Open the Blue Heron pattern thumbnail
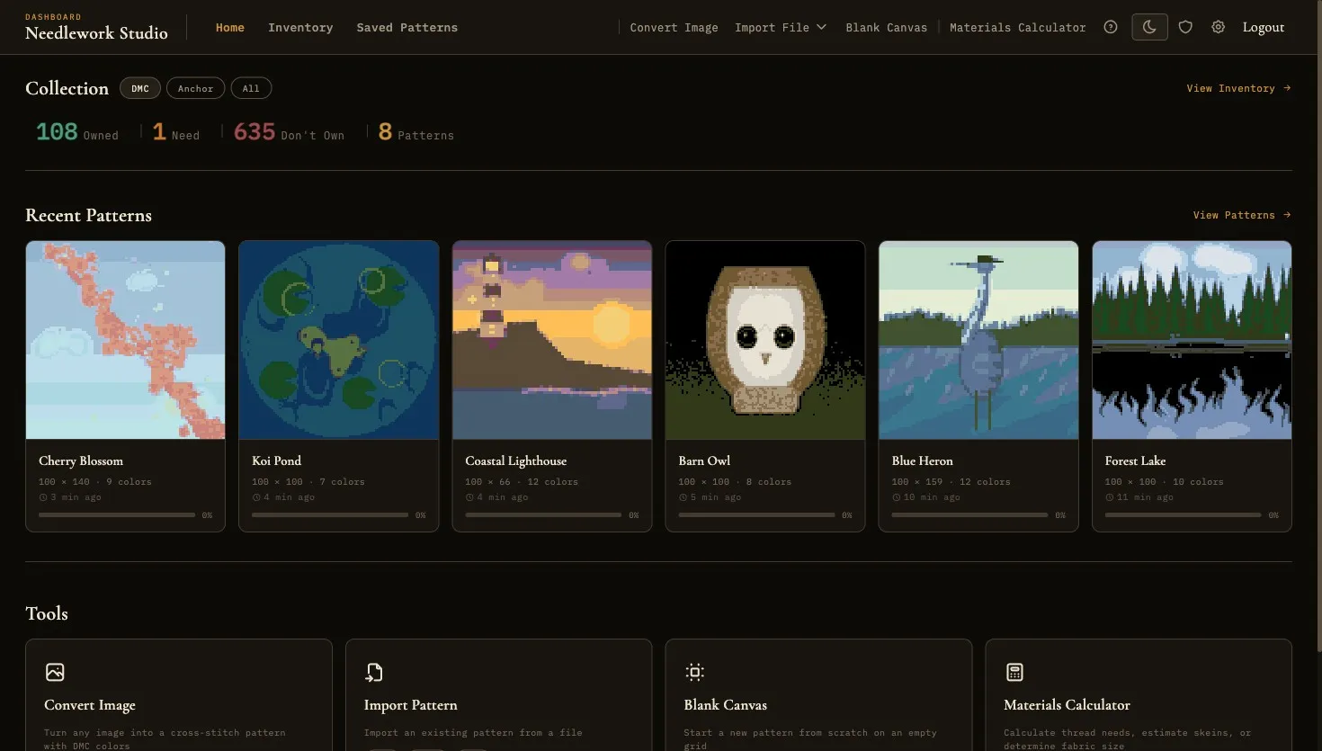The image size is (1322, 751). point(978,339)
